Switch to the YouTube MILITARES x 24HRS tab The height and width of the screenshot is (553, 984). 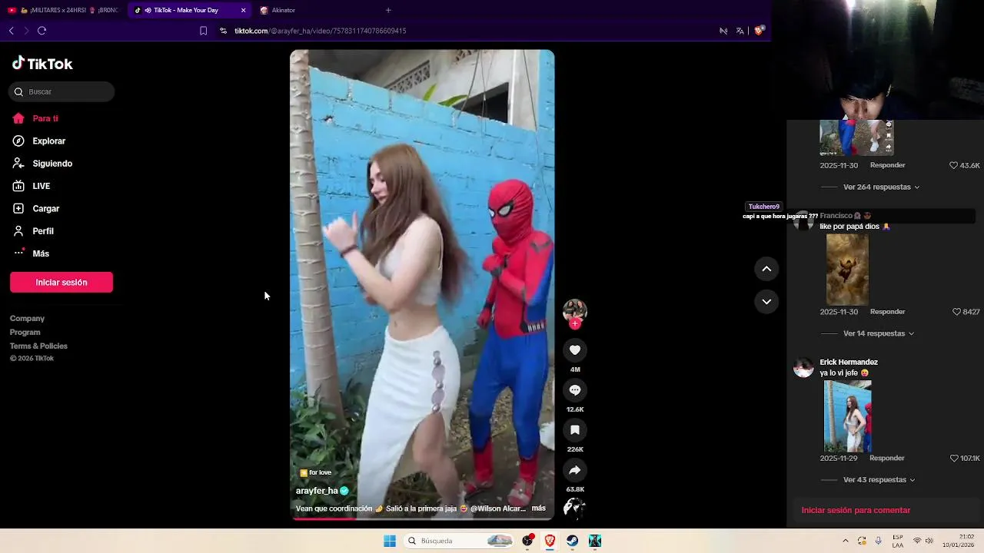[x=63, y=10]
